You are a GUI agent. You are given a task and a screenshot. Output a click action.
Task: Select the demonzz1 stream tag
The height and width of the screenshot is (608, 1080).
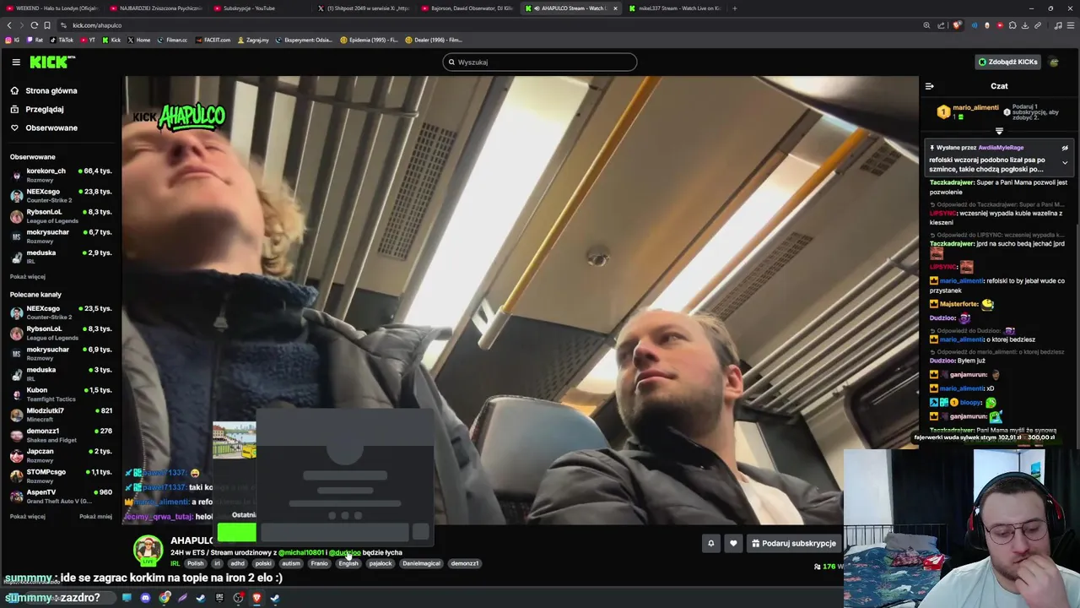(x=465, y=563)
